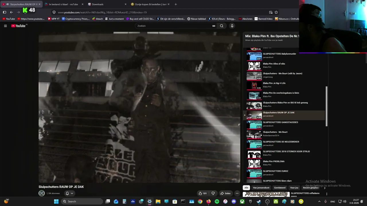Open the Windows Start menu

[x=56, y=201]
